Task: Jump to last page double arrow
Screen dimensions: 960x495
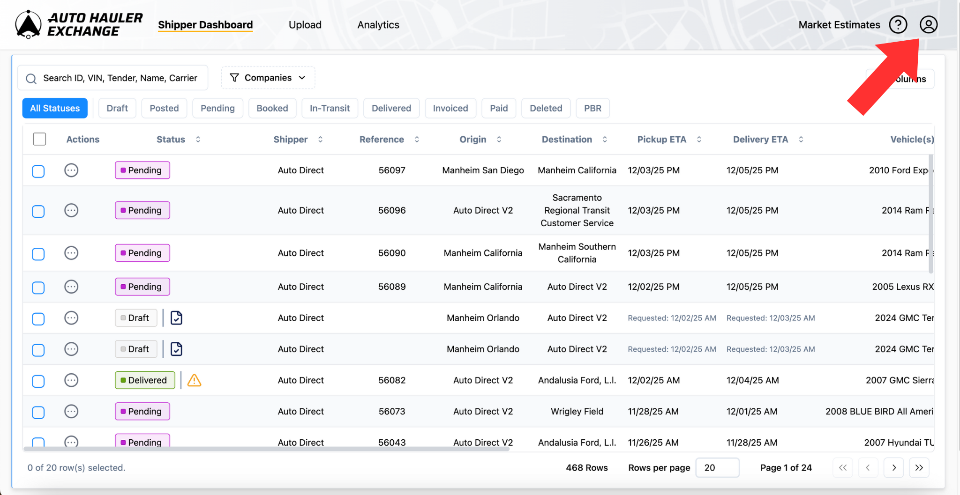Action: (919, 467)
